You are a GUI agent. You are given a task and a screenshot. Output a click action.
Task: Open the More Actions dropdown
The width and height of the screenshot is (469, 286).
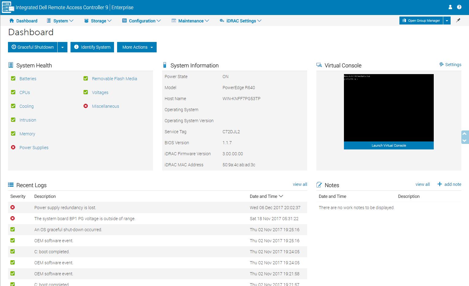pos(137,47)
